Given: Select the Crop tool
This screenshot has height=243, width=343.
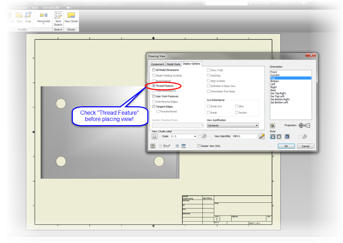Looking at the screenshot, I should coord(28,17).
